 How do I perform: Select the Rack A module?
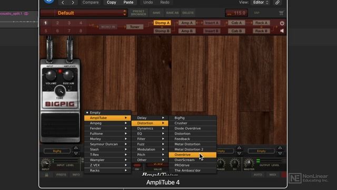(x=261, y=23)
